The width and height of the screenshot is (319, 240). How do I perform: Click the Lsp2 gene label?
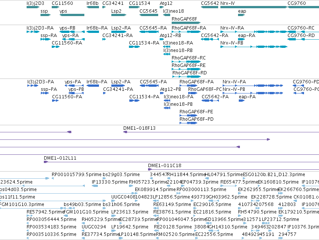pyautogui.click(x=116, y=11)
